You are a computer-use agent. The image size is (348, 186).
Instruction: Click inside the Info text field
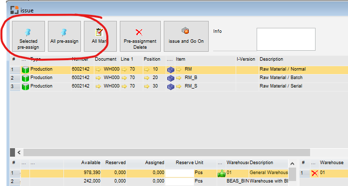tap(286, 39)
